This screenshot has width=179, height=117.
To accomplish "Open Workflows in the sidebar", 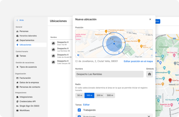I will click(x=24, y=110).
